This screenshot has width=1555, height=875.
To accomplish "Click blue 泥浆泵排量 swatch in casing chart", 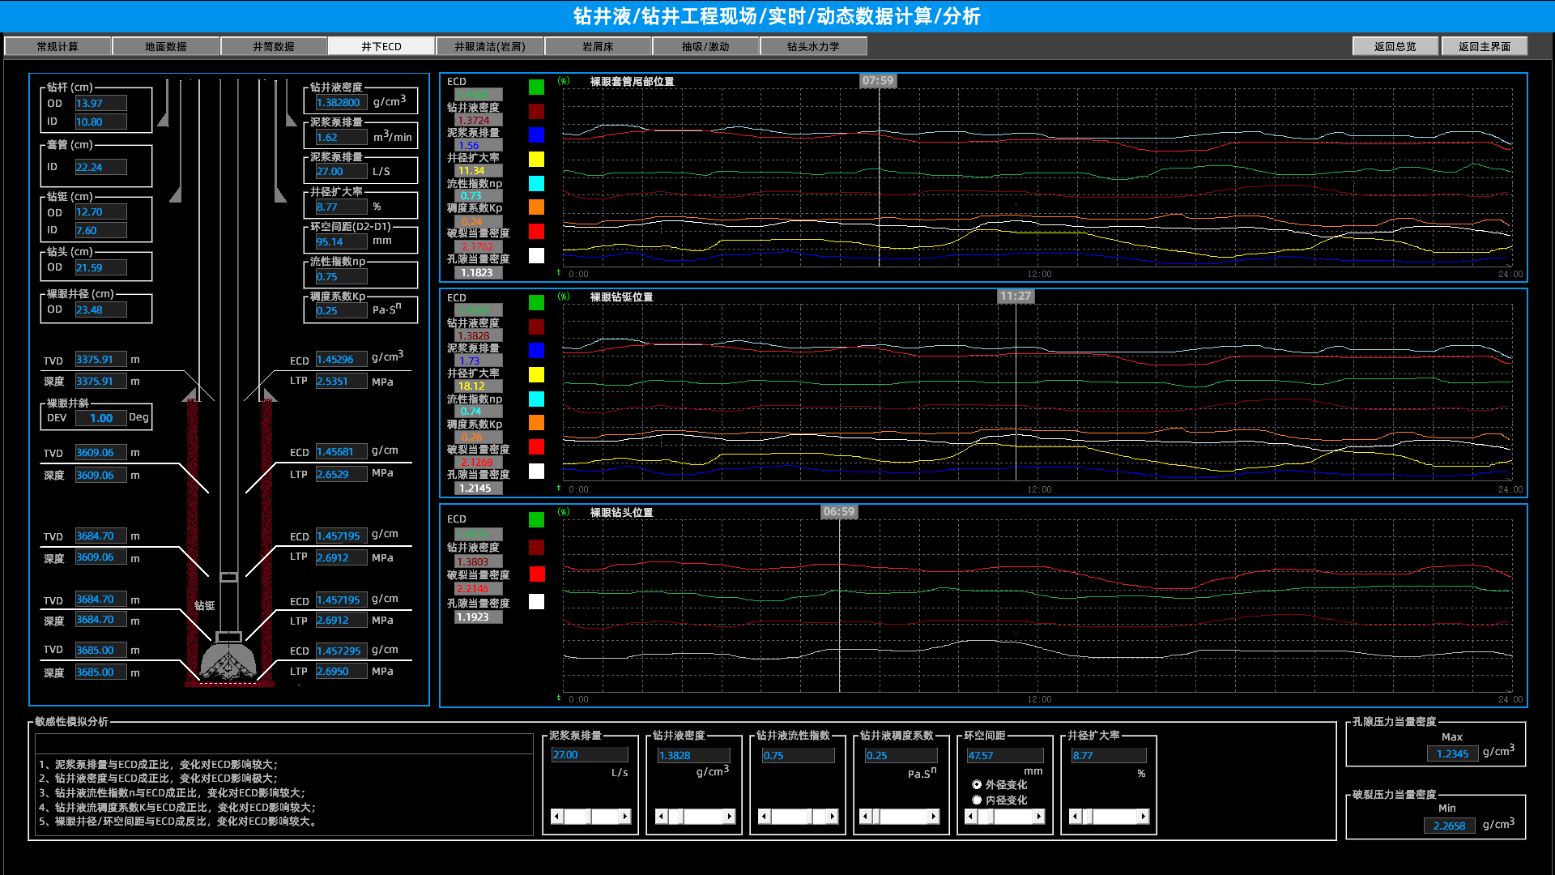I will [536, 134].
